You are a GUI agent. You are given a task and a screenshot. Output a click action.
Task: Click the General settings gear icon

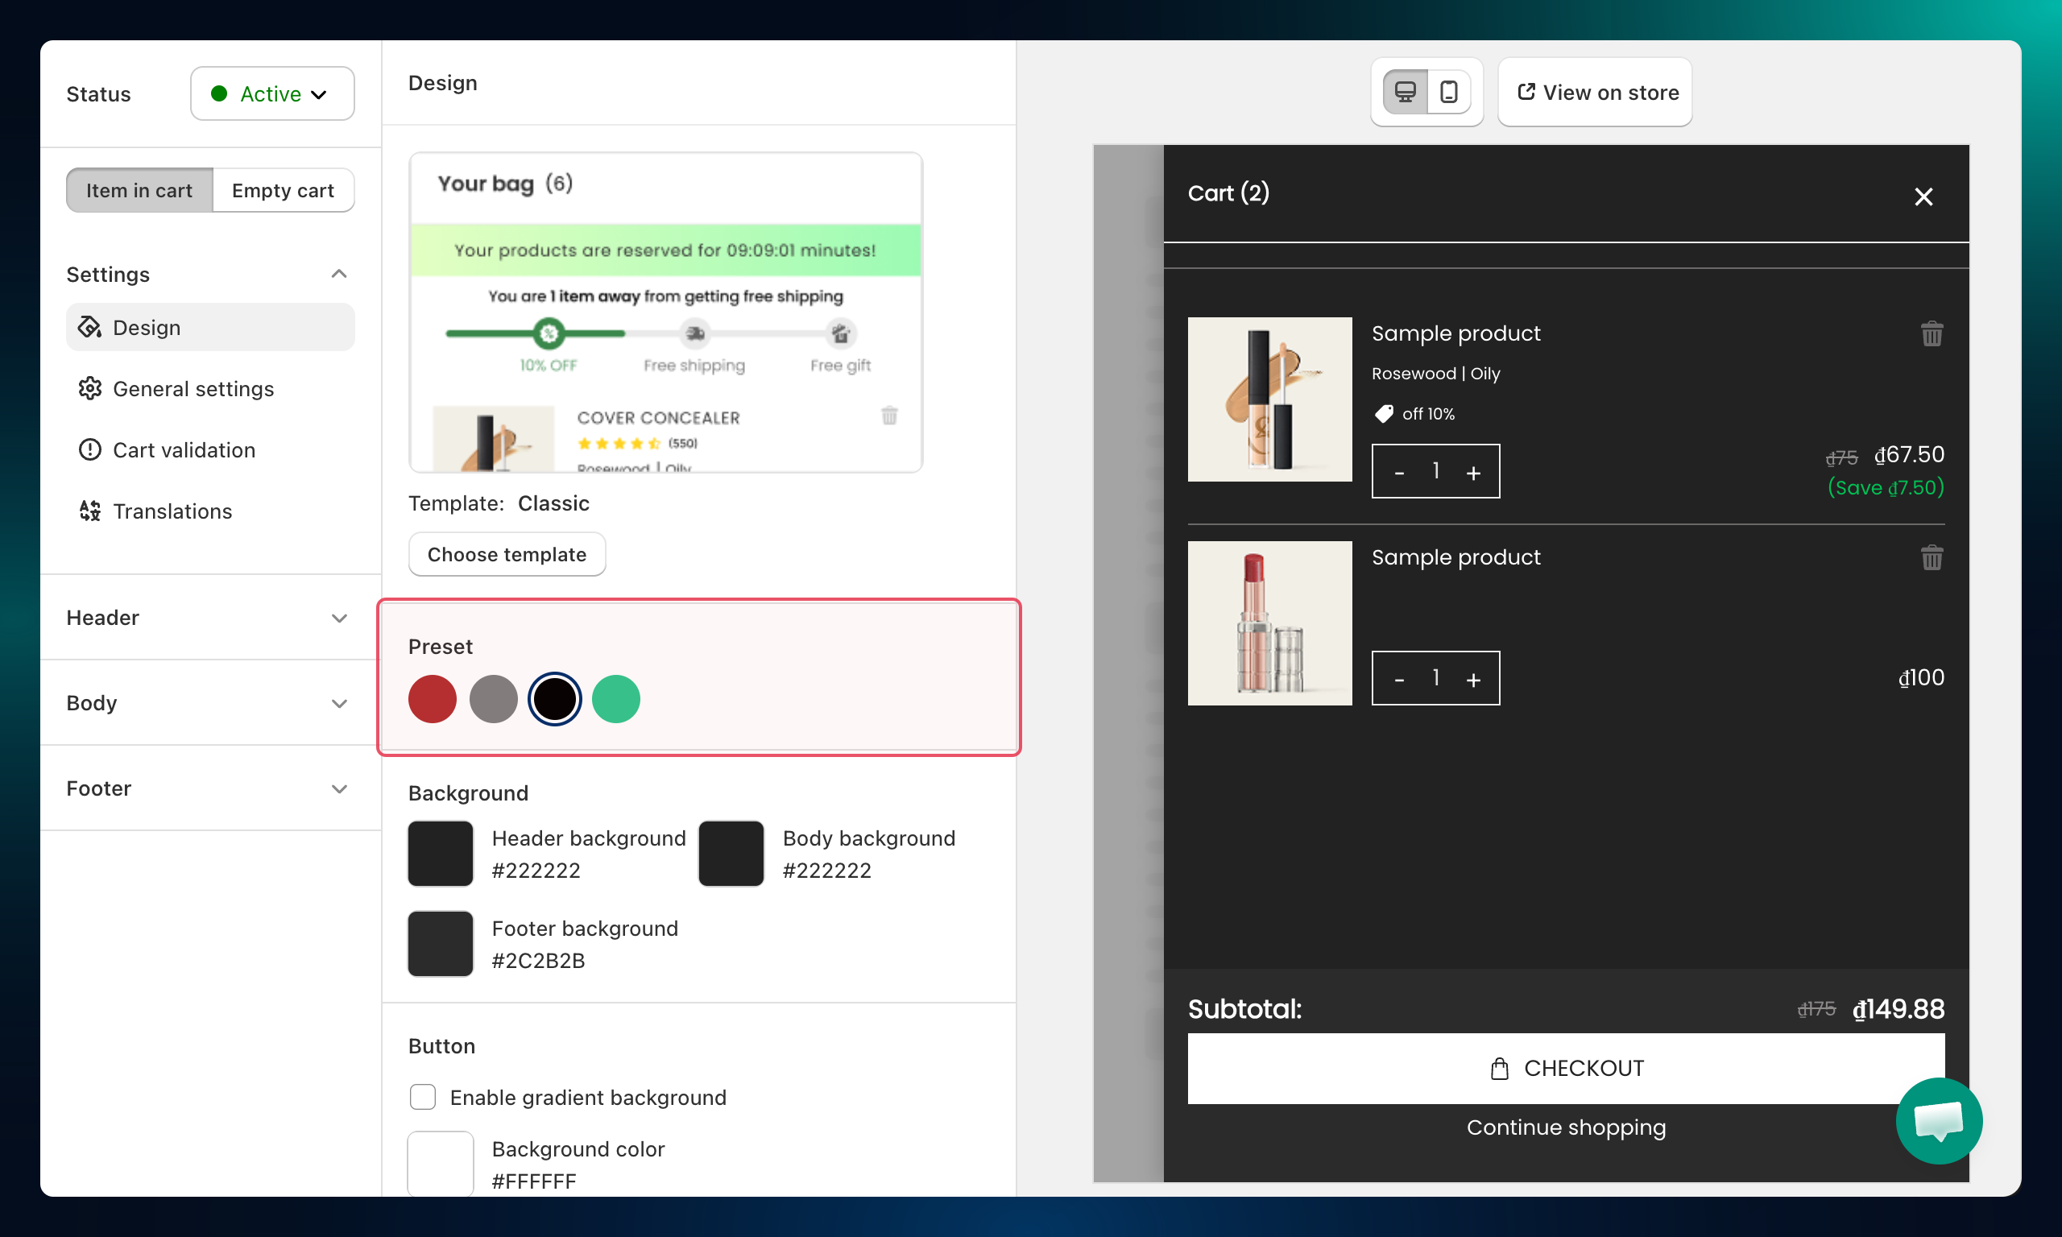click(x=90, y=388)
